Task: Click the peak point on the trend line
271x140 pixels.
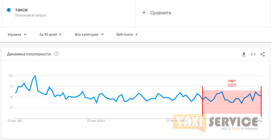Action: [35, 76]
